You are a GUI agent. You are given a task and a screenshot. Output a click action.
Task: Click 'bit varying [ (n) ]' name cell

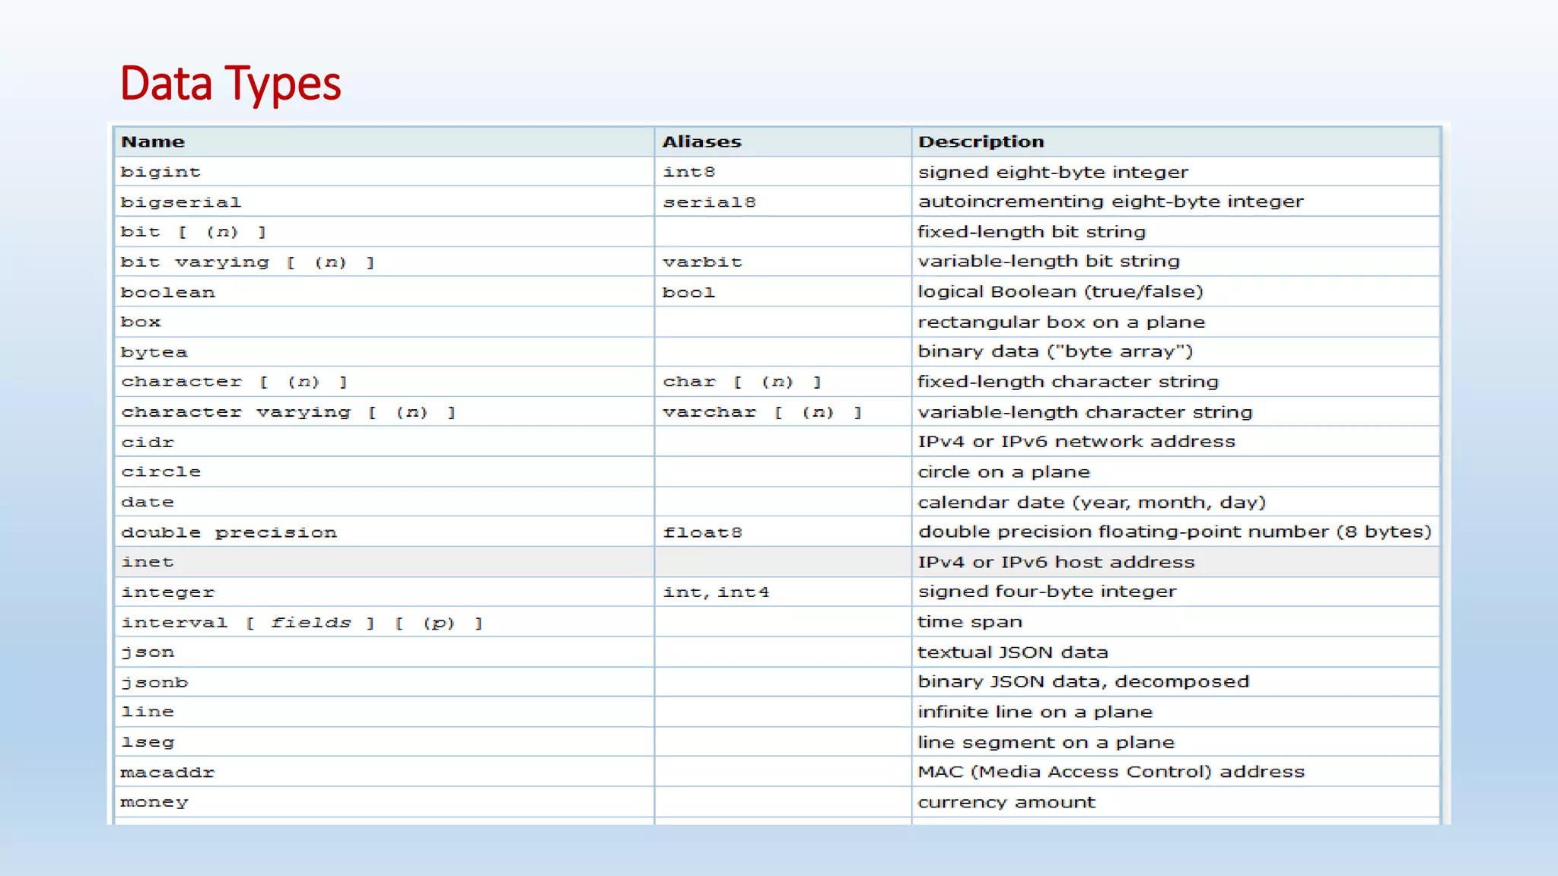(x=383, y=262)
